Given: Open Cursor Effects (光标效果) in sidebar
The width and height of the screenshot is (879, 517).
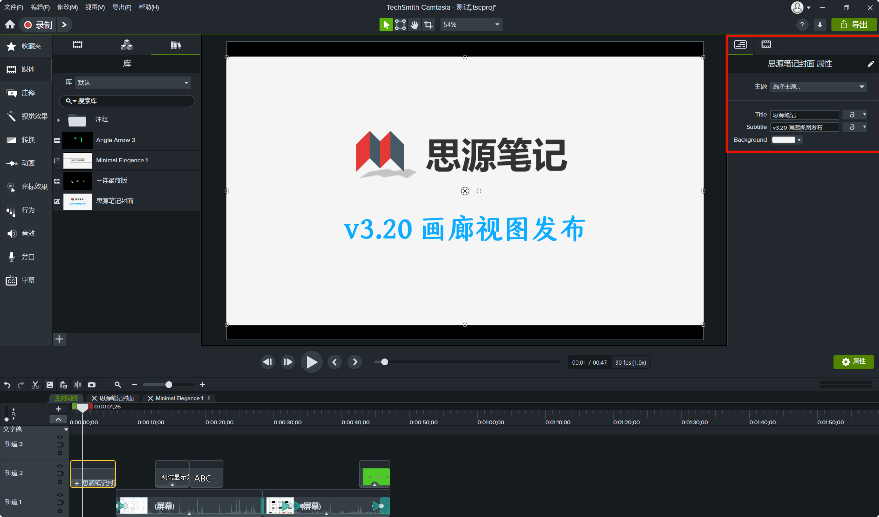Looking at the screenshot, I should [x=26, y=186].
